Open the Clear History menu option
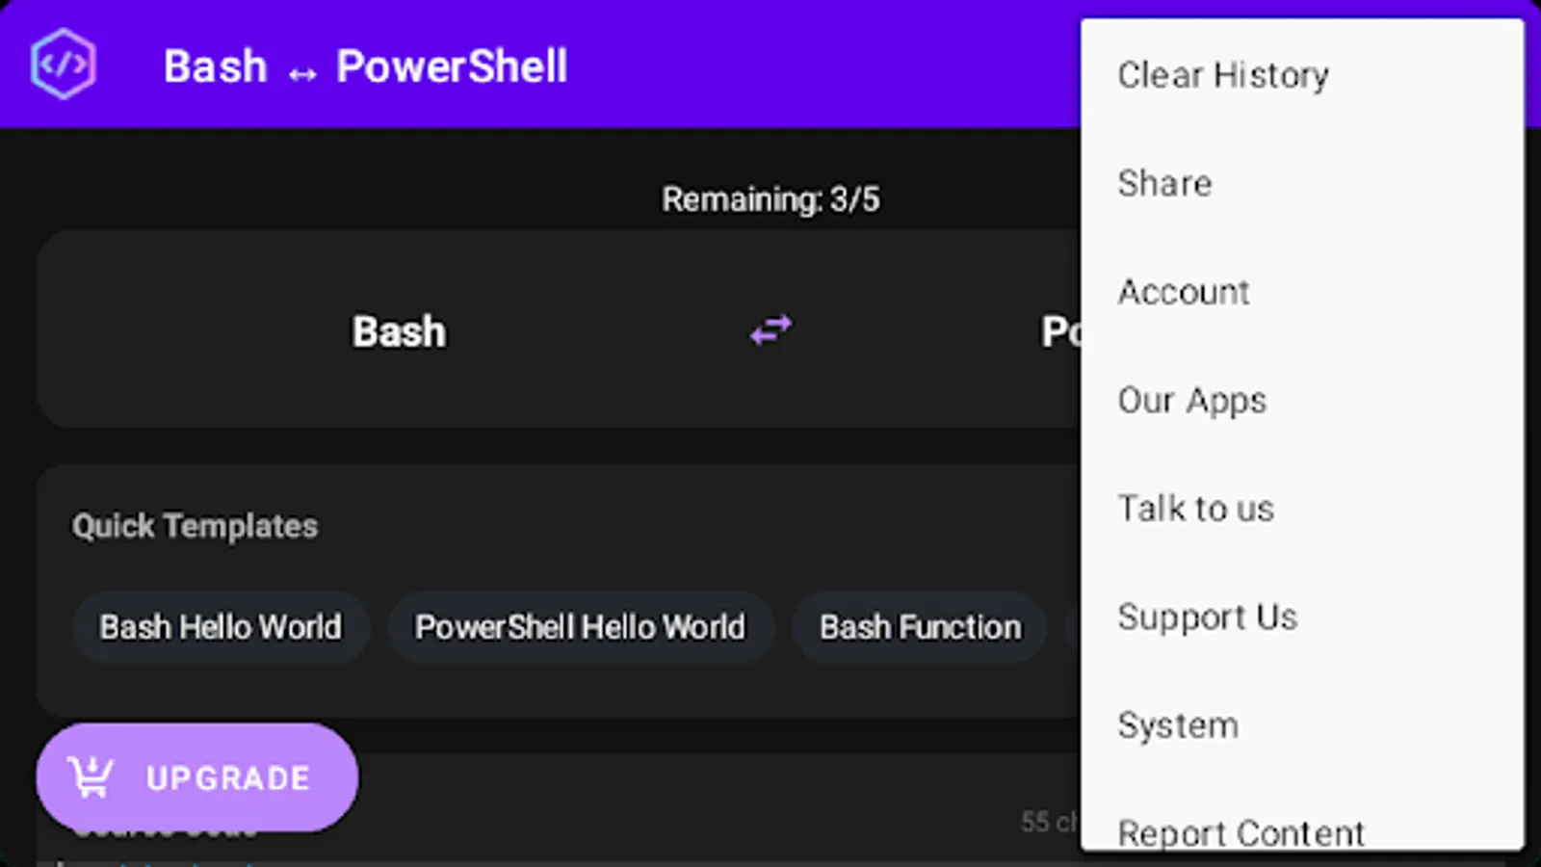Screen dimensions: 1541x867 point(1224,75)
